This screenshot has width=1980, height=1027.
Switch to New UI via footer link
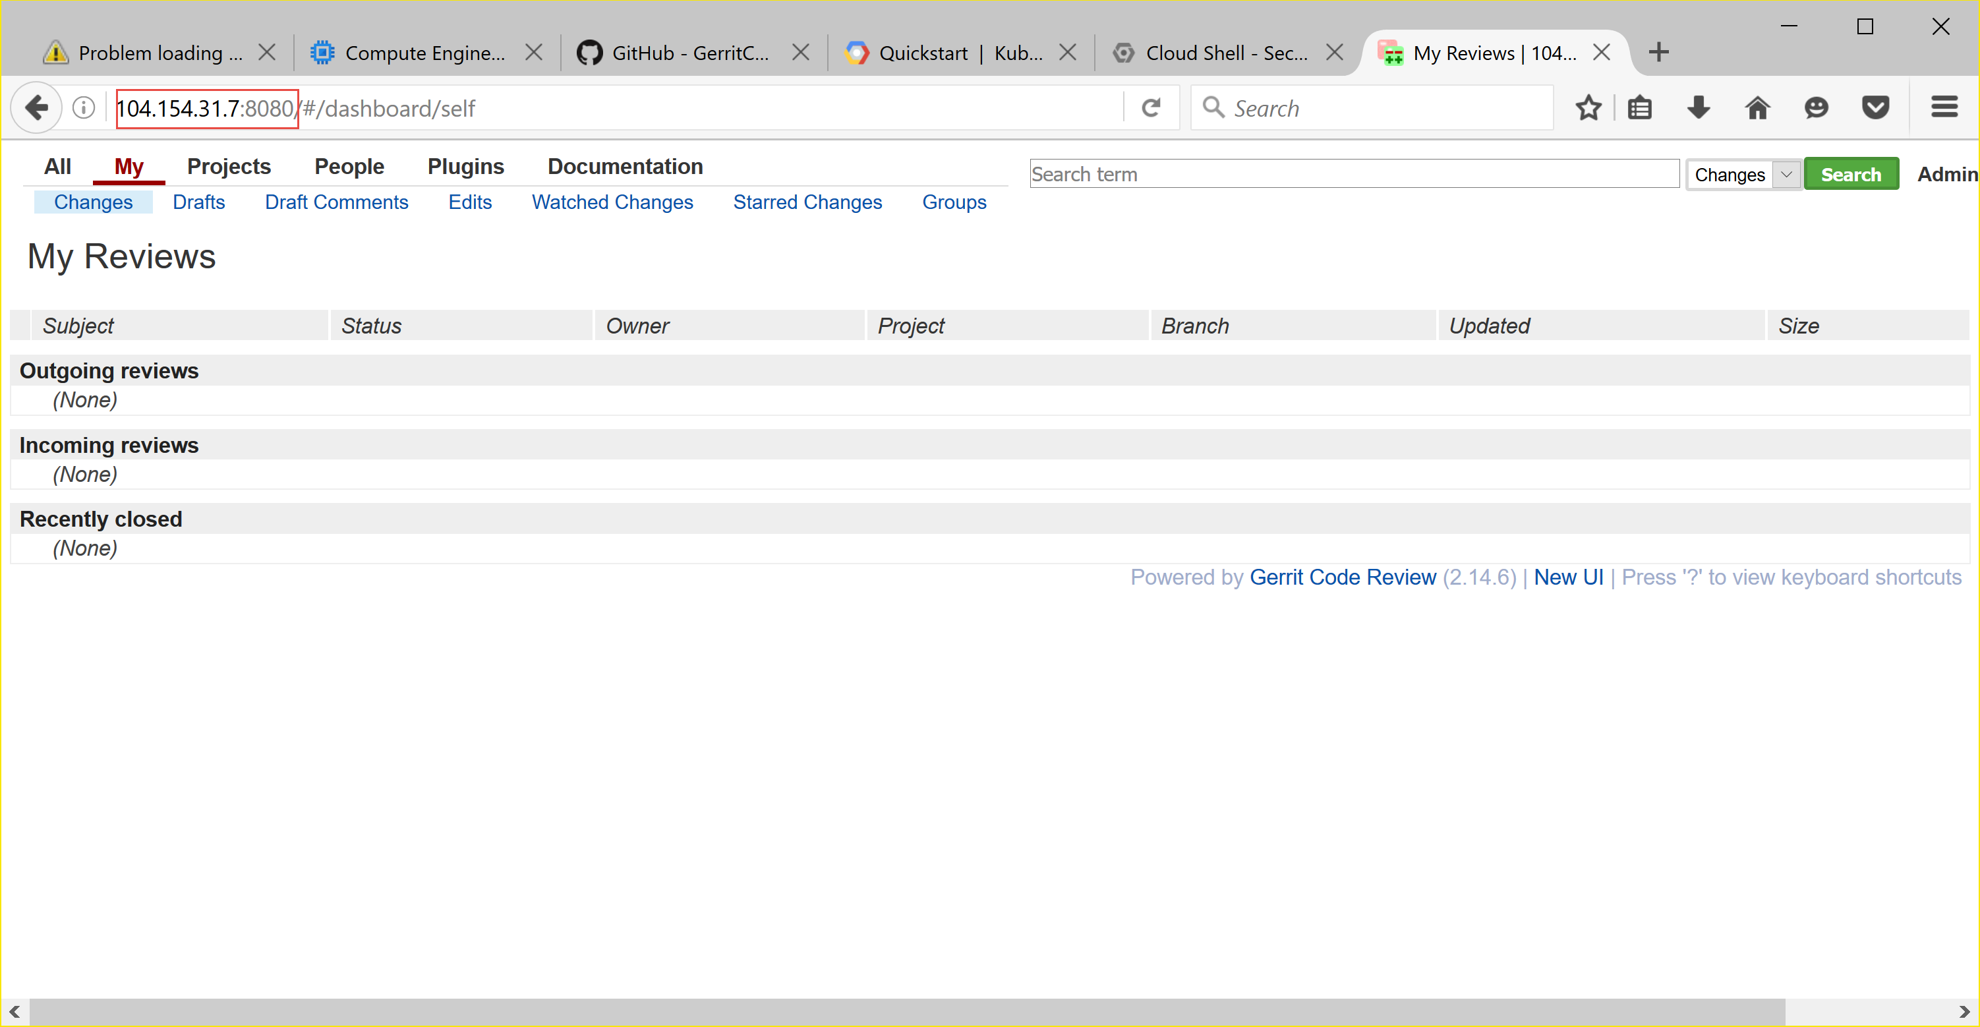click(1569, 577)
